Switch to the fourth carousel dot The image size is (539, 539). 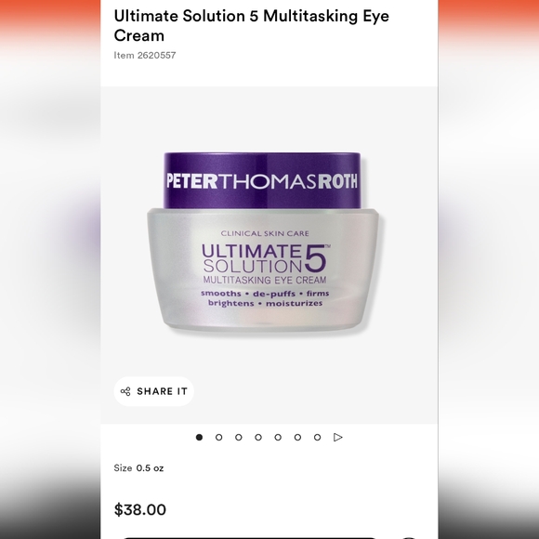258,438
